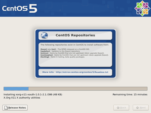Click the CentOS Repositories title heading
The height and width of the screenshot is (113, 151).
75,35
